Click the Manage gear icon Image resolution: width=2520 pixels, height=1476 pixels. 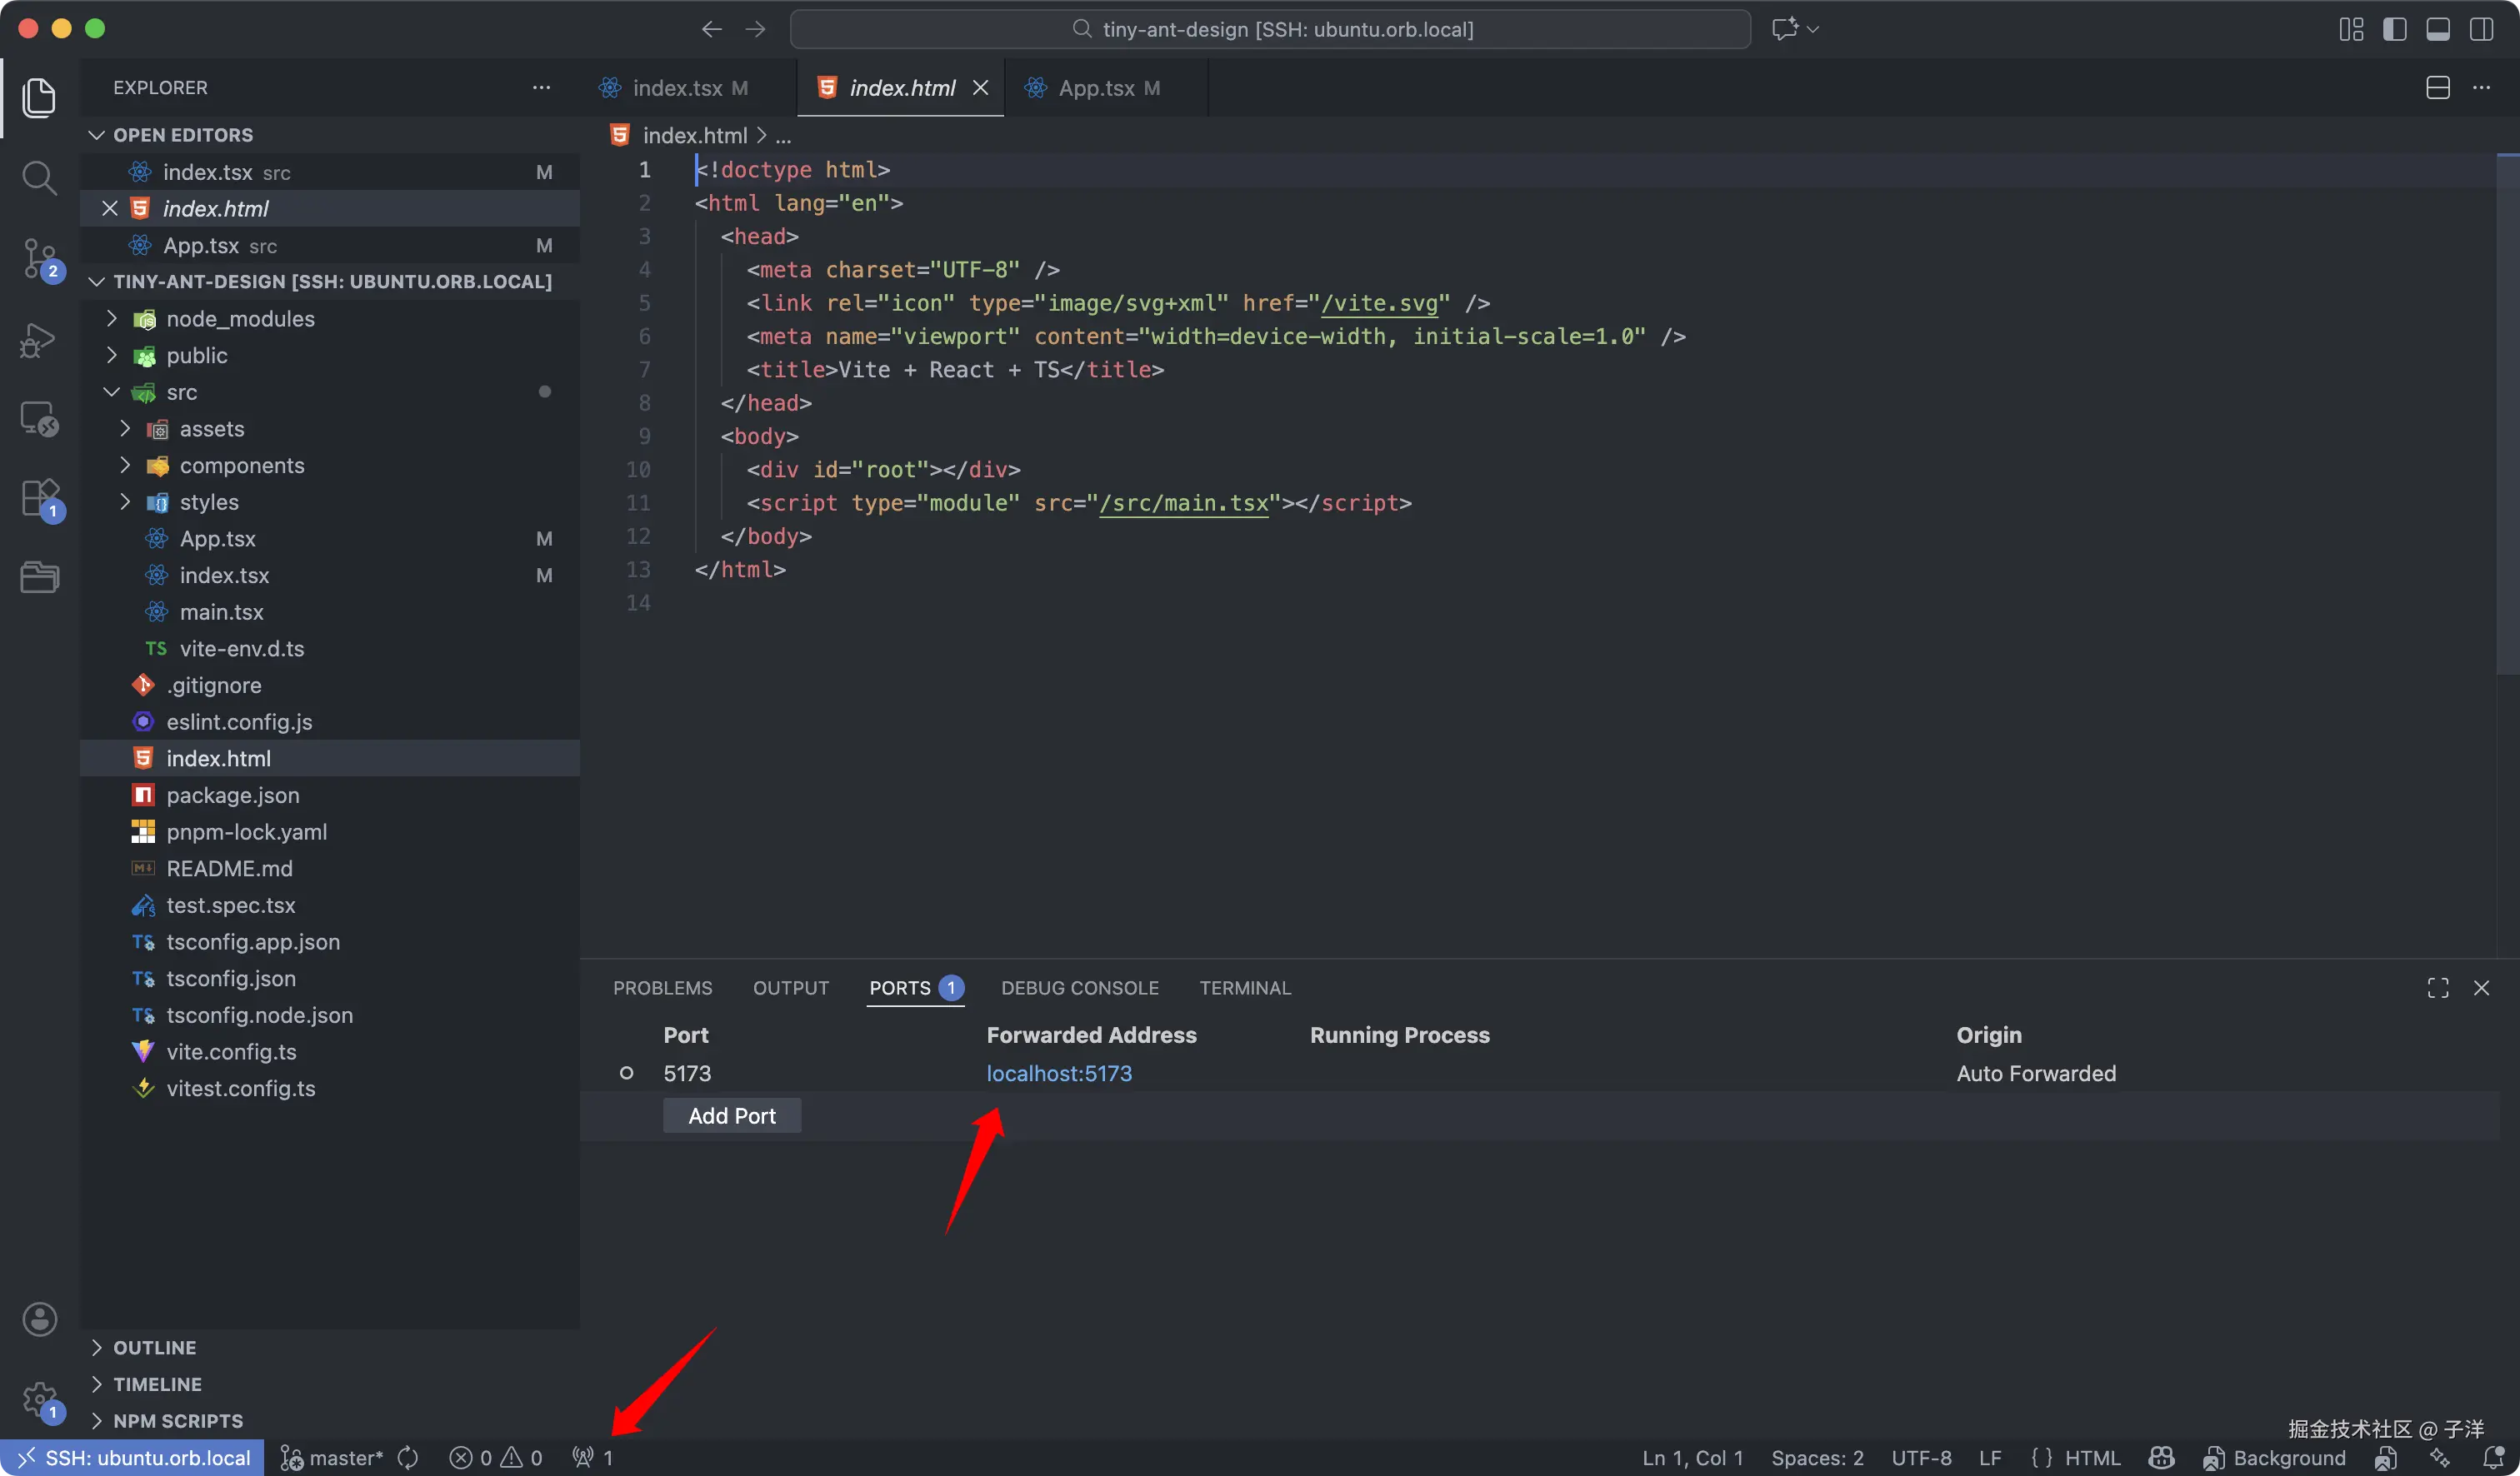point(39,1399)
